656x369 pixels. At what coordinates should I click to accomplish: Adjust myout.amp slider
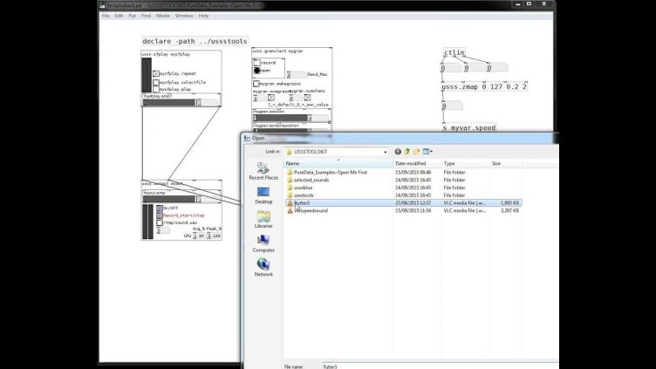169,199
